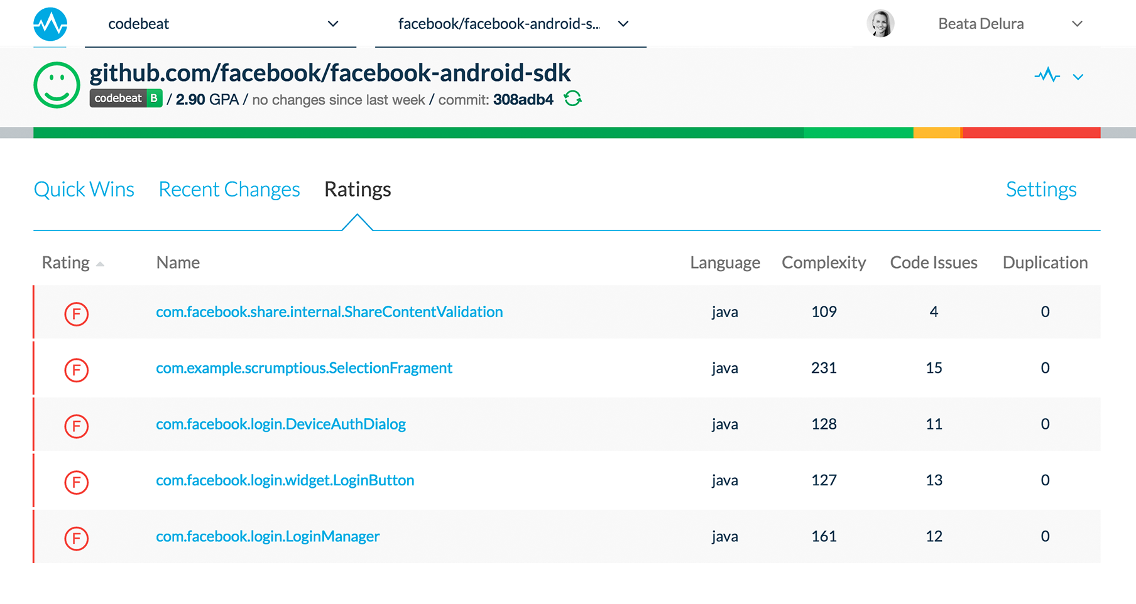The width and height of the screenshot is (1136, 604).
Task: Open com.facebook.share.internal.ShareContentValidation link
Action: [x=329, y=312]
